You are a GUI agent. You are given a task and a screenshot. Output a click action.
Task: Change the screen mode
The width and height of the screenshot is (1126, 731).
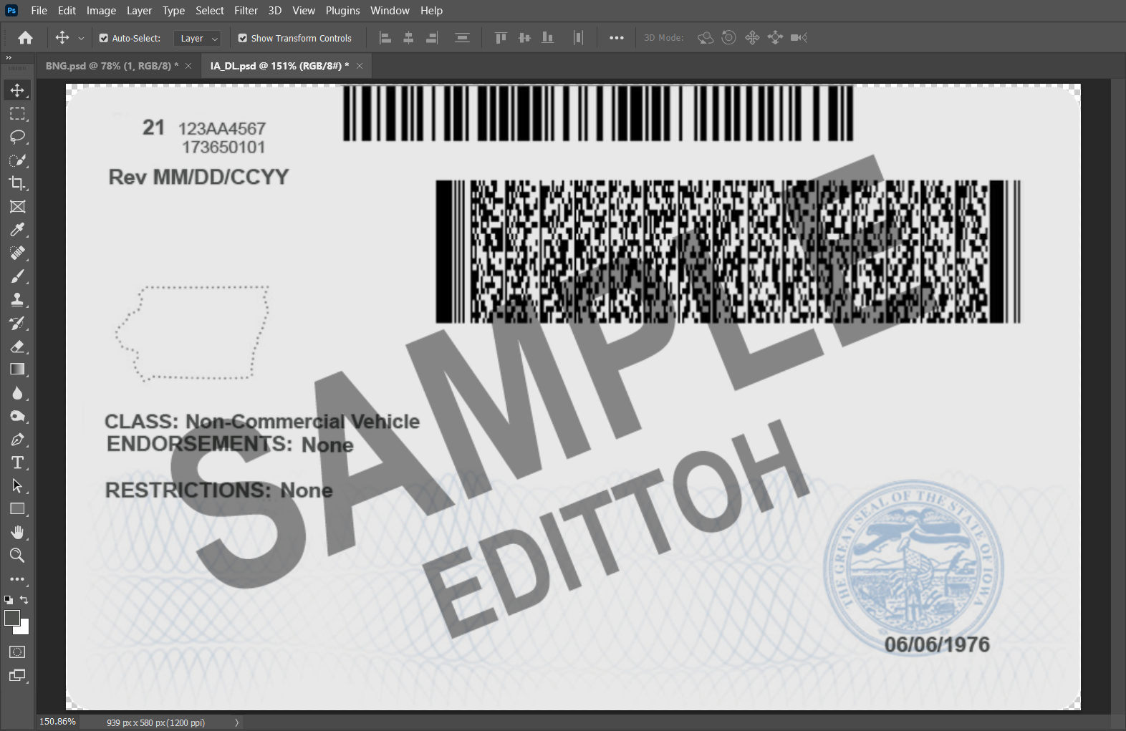point(17,675)
